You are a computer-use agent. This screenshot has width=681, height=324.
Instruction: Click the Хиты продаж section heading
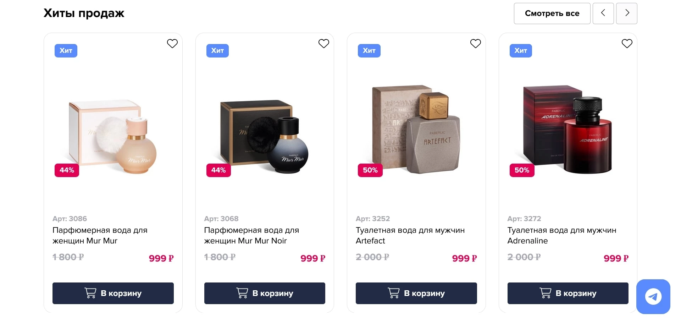coord(84,13)
